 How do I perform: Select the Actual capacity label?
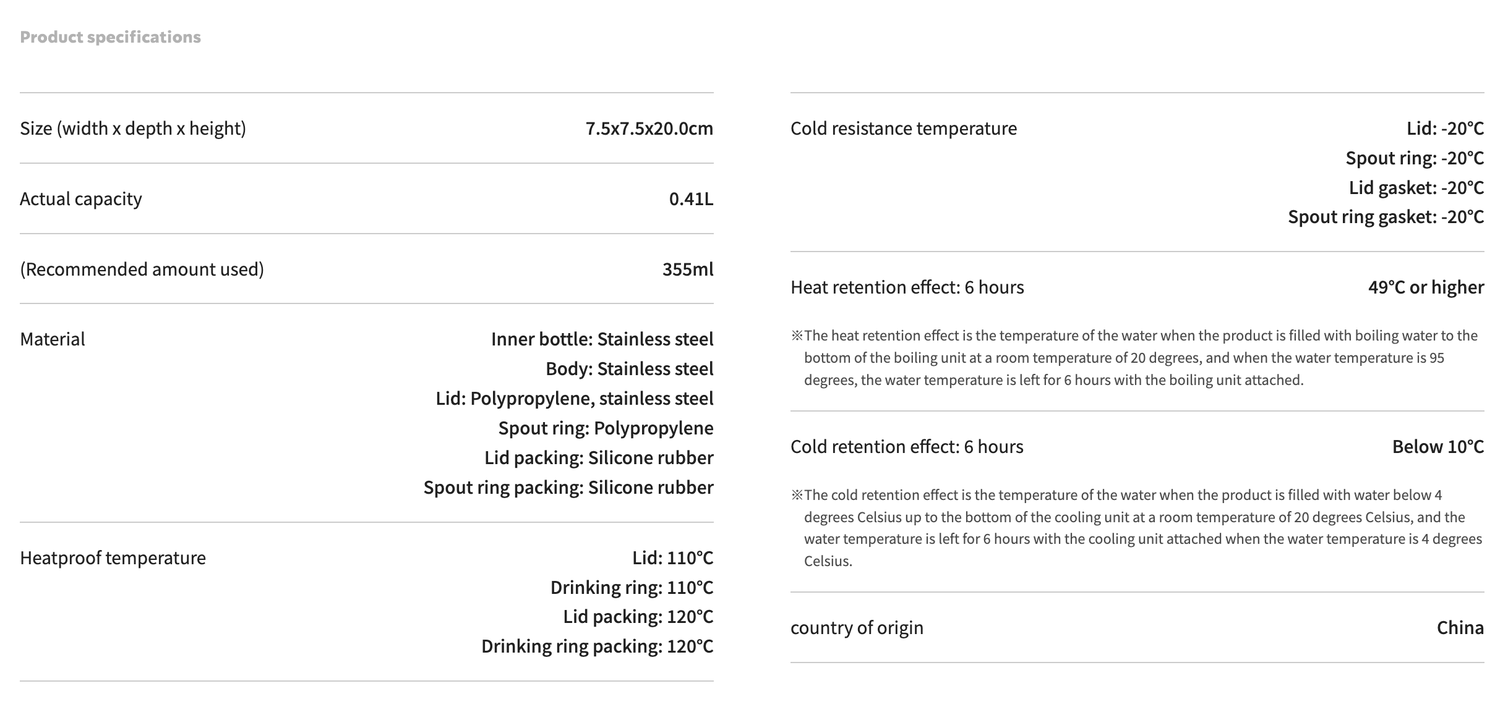(x=81, y=199)
